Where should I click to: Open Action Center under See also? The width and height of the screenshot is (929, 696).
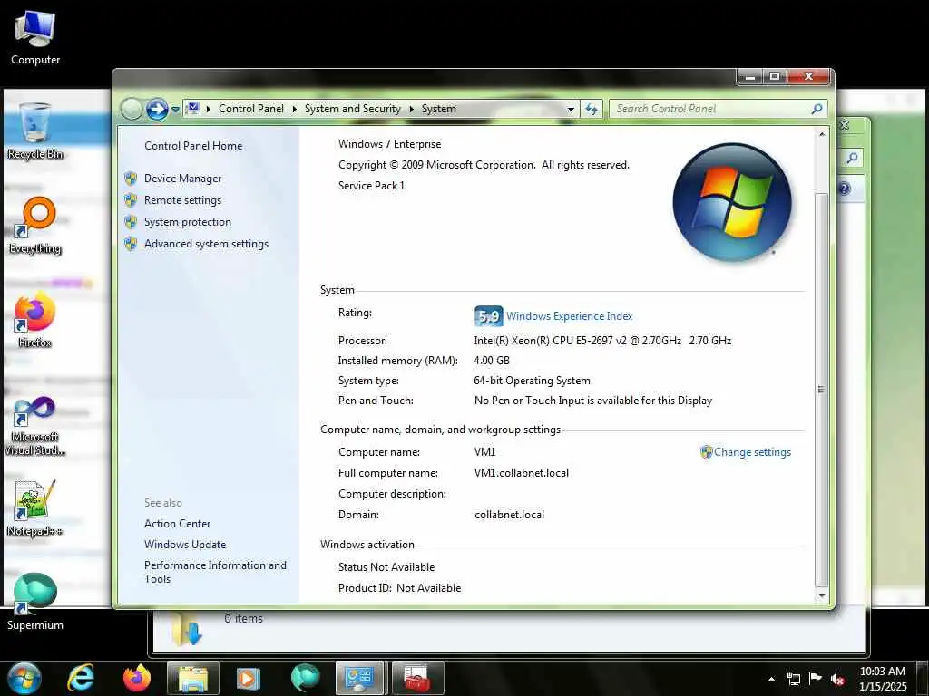(177, 524)
